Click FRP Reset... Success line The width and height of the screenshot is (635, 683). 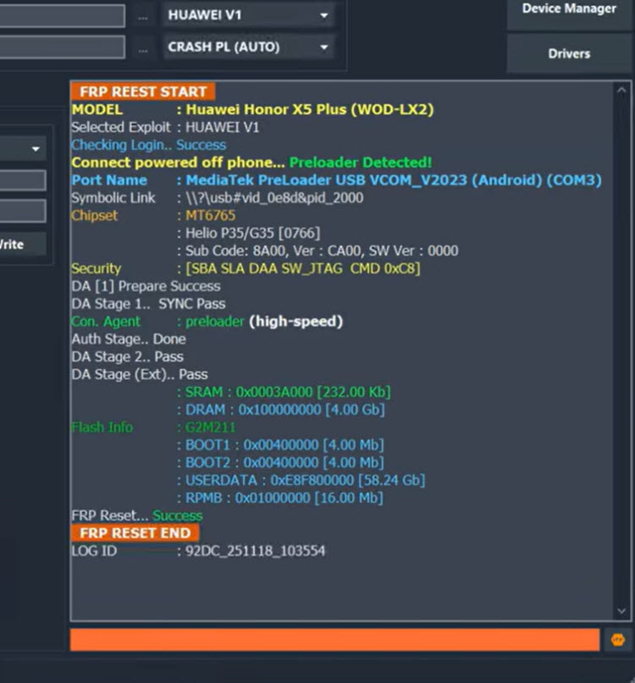click(x=137, y=515)
